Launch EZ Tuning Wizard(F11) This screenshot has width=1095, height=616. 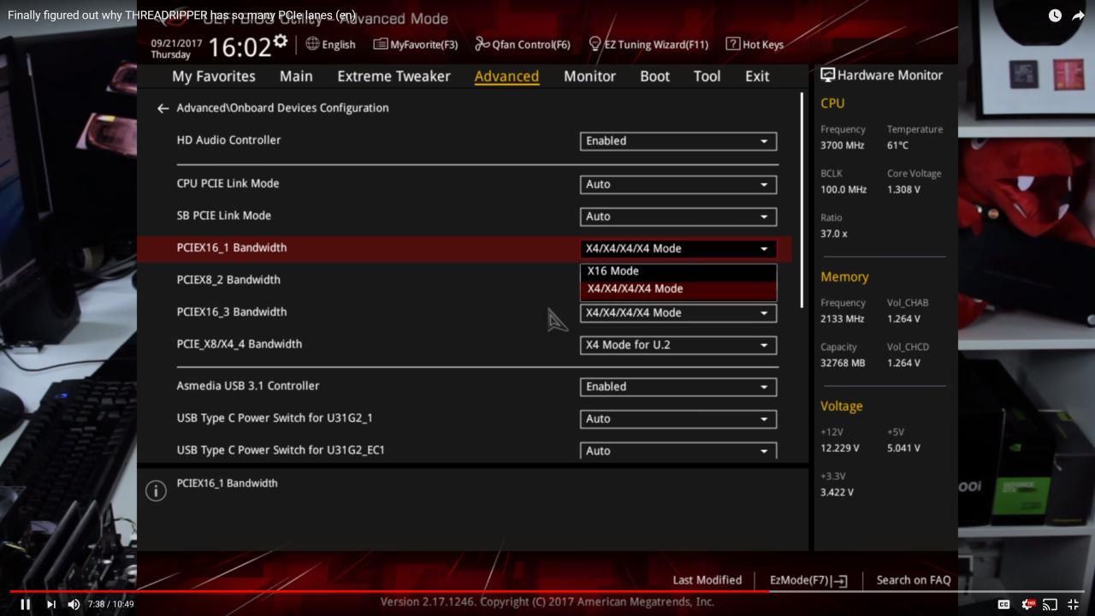(648, 44)
